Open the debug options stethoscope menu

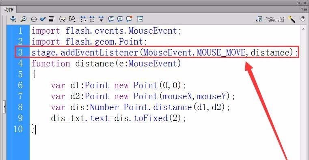click(x=72, y=19)
